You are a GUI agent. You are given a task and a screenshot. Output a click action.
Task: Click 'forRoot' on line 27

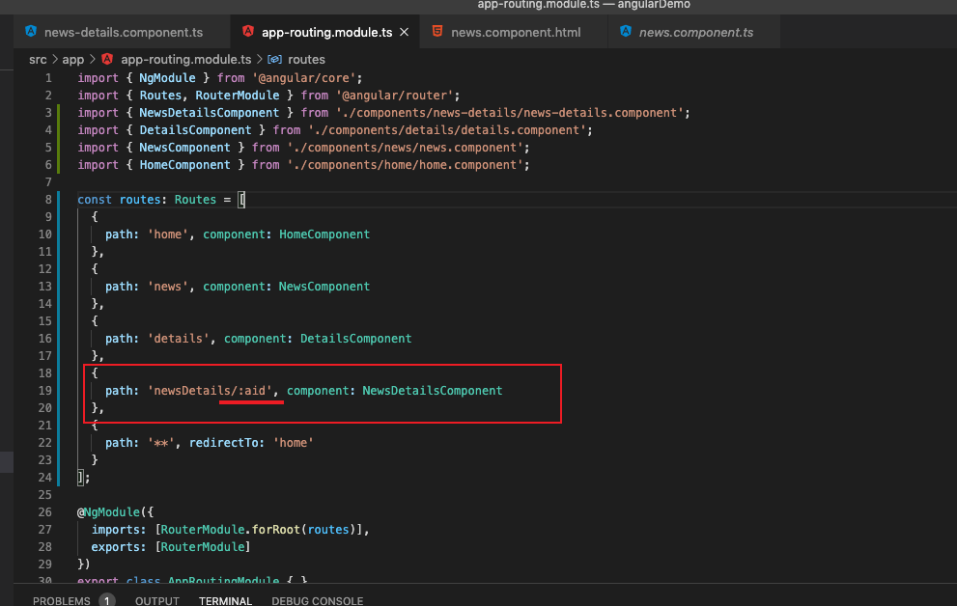pos(276,529)
